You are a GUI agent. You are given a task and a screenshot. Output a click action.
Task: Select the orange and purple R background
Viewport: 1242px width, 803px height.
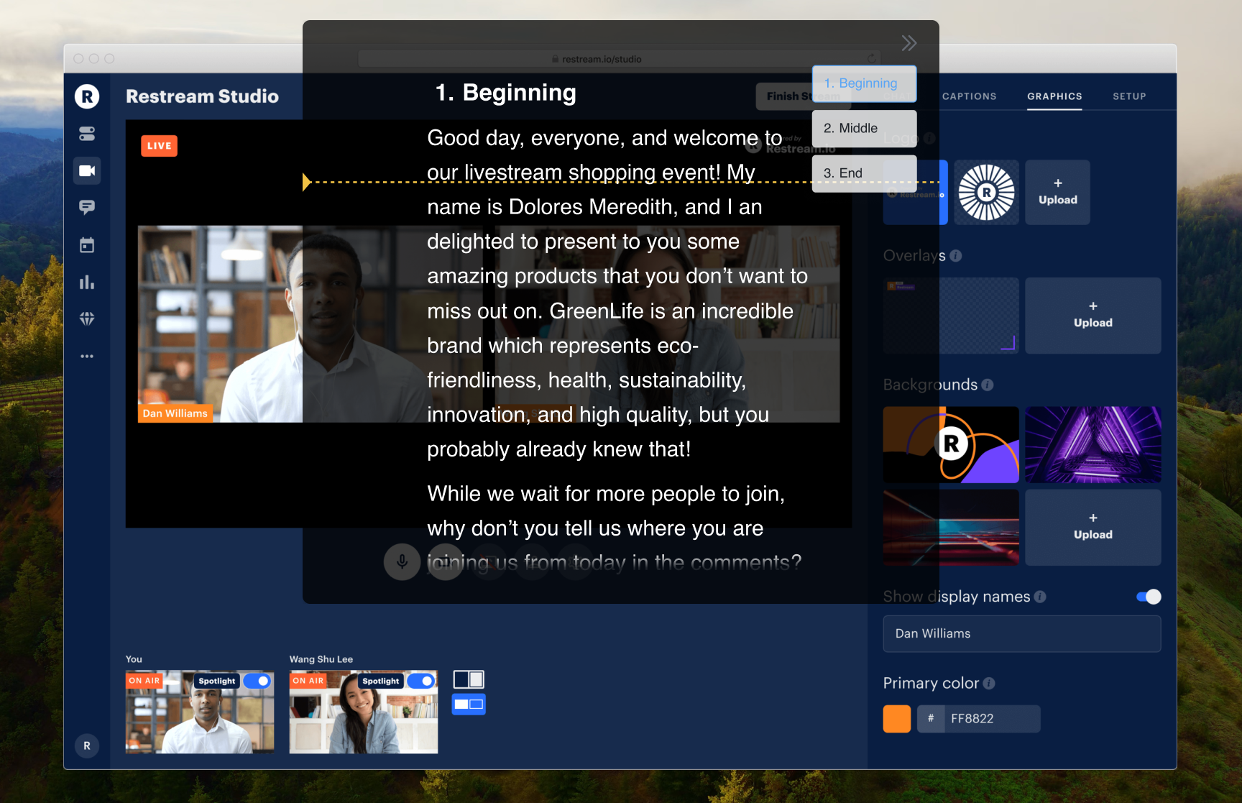point(951,444)
